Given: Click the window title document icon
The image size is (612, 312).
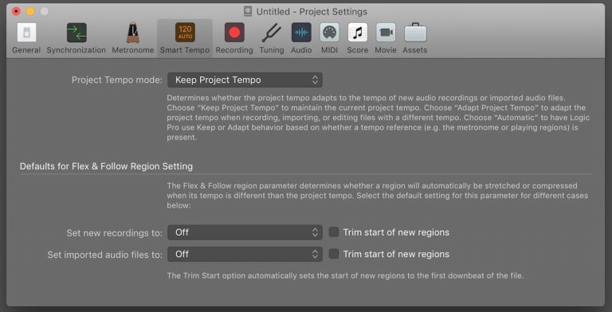Looking at the screenshot, I should tap(248, 11).
